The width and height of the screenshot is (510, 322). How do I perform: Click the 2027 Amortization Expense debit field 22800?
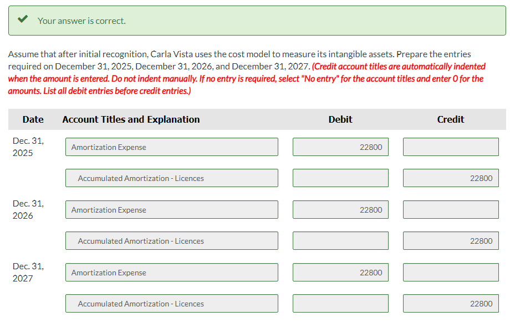point(340,273)
